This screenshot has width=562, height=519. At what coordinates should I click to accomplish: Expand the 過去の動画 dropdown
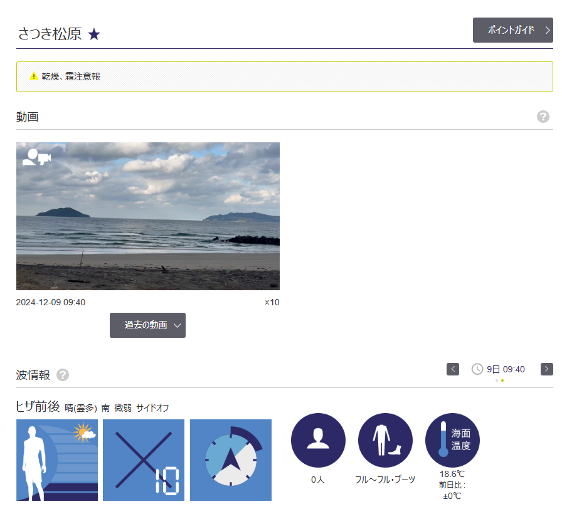[x=147, y=325]
